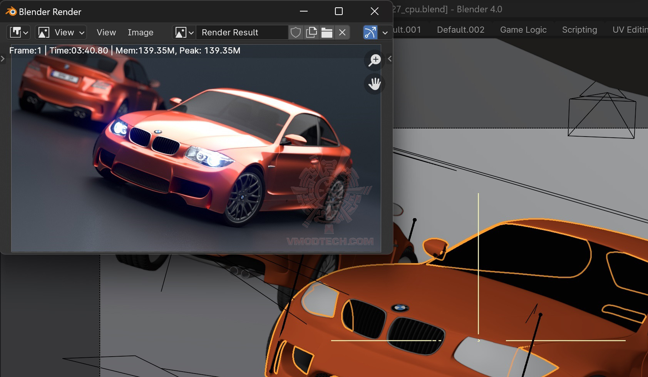Minimize the Blender Render window
Screen dimensions: 648x377
[304, 11]
